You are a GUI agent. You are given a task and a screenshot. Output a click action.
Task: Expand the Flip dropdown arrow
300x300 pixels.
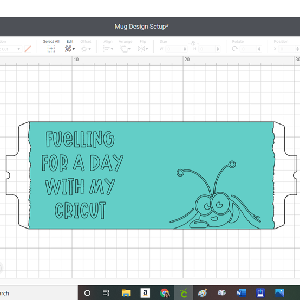tap(147, 49)
